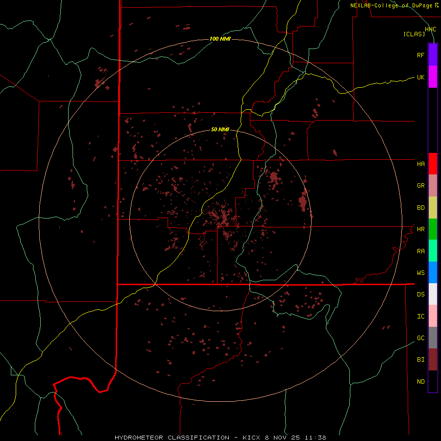The height and width of the screenshot is (441, 441).
Task: Click the GR legend label
Action: point(420,186)
